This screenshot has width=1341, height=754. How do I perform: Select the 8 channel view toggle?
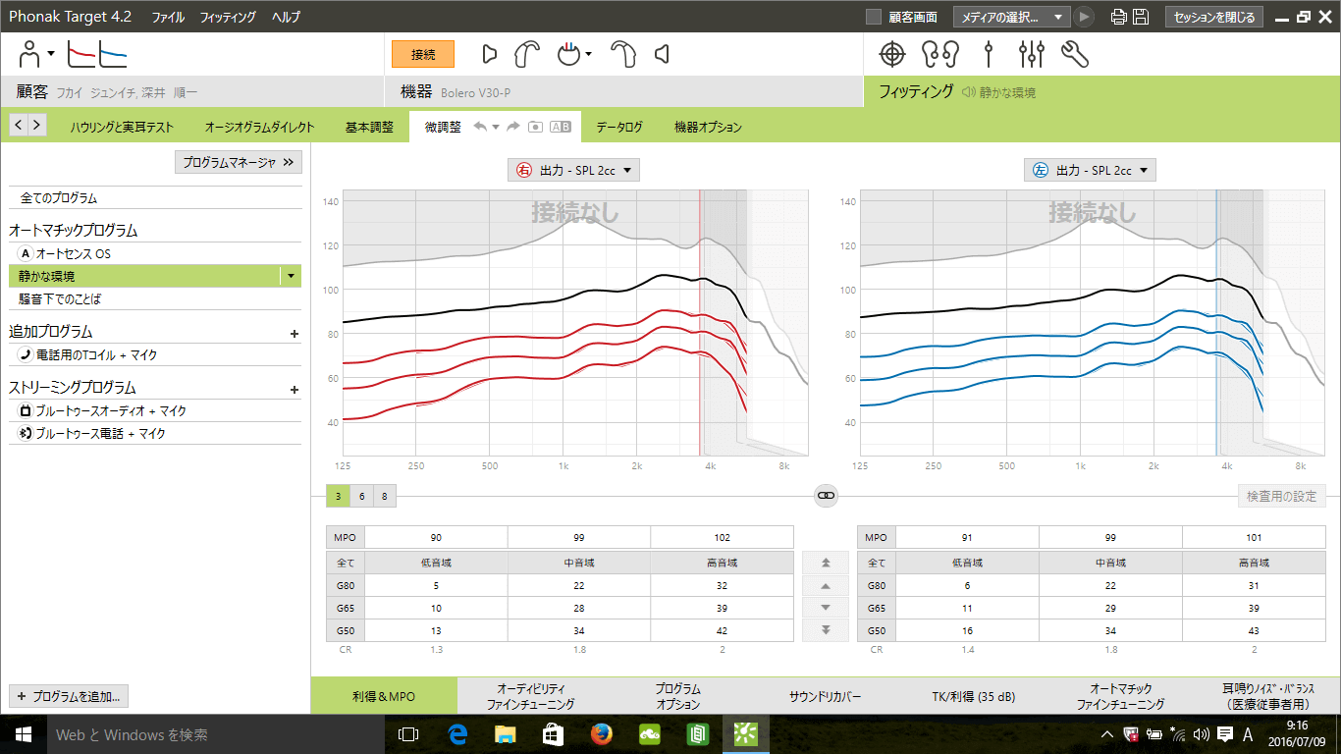pos(384,496)
